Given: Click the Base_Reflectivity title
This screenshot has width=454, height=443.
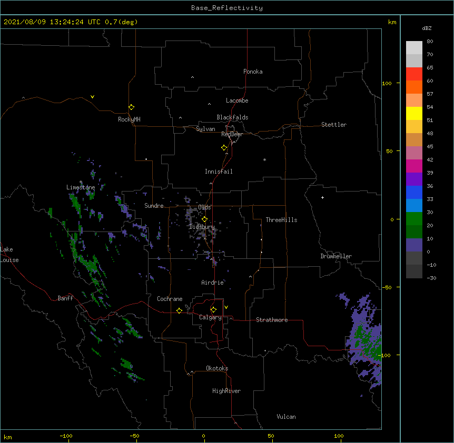Looking at the screenshot, I should (x=227, y=8).
